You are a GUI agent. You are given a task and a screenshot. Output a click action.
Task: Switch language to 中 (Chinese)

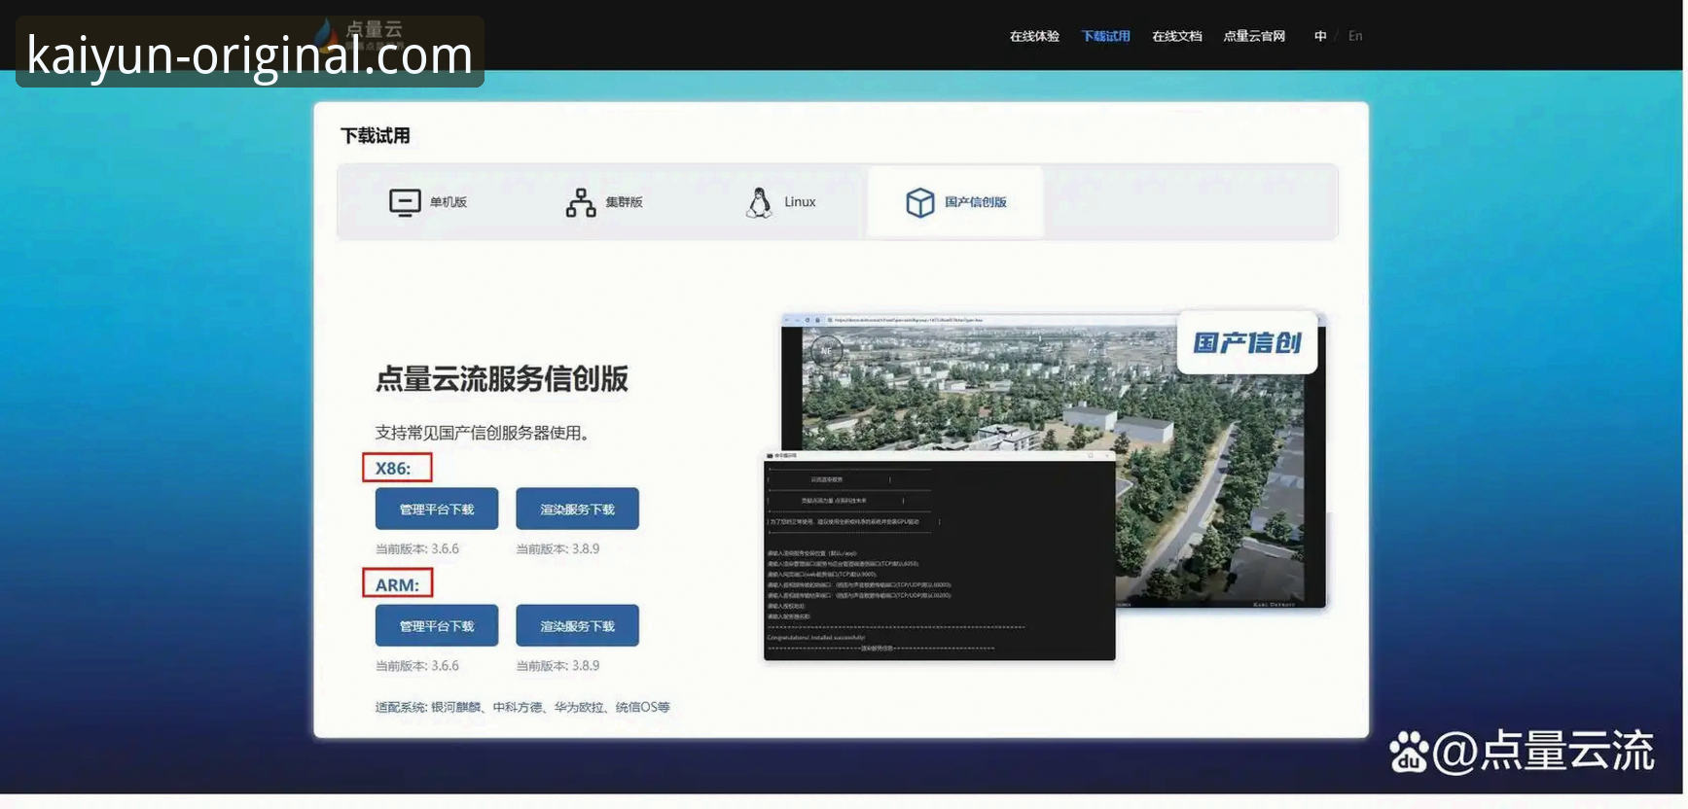click(1320, 36)
